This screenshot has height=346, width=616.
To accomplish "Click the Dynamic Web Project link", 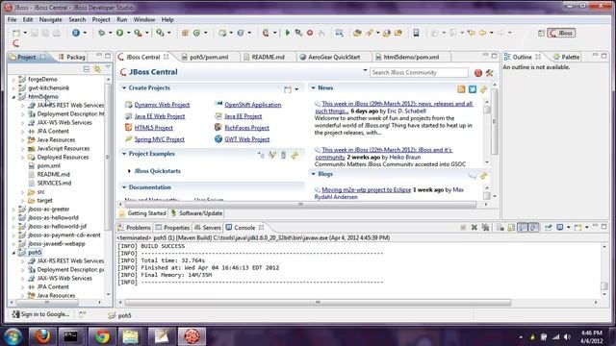I will tap(162, 105).
